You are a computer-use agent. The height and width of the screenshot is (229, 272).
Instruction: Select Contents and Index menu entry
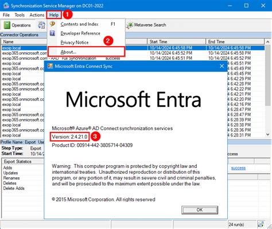coord(86,24)
